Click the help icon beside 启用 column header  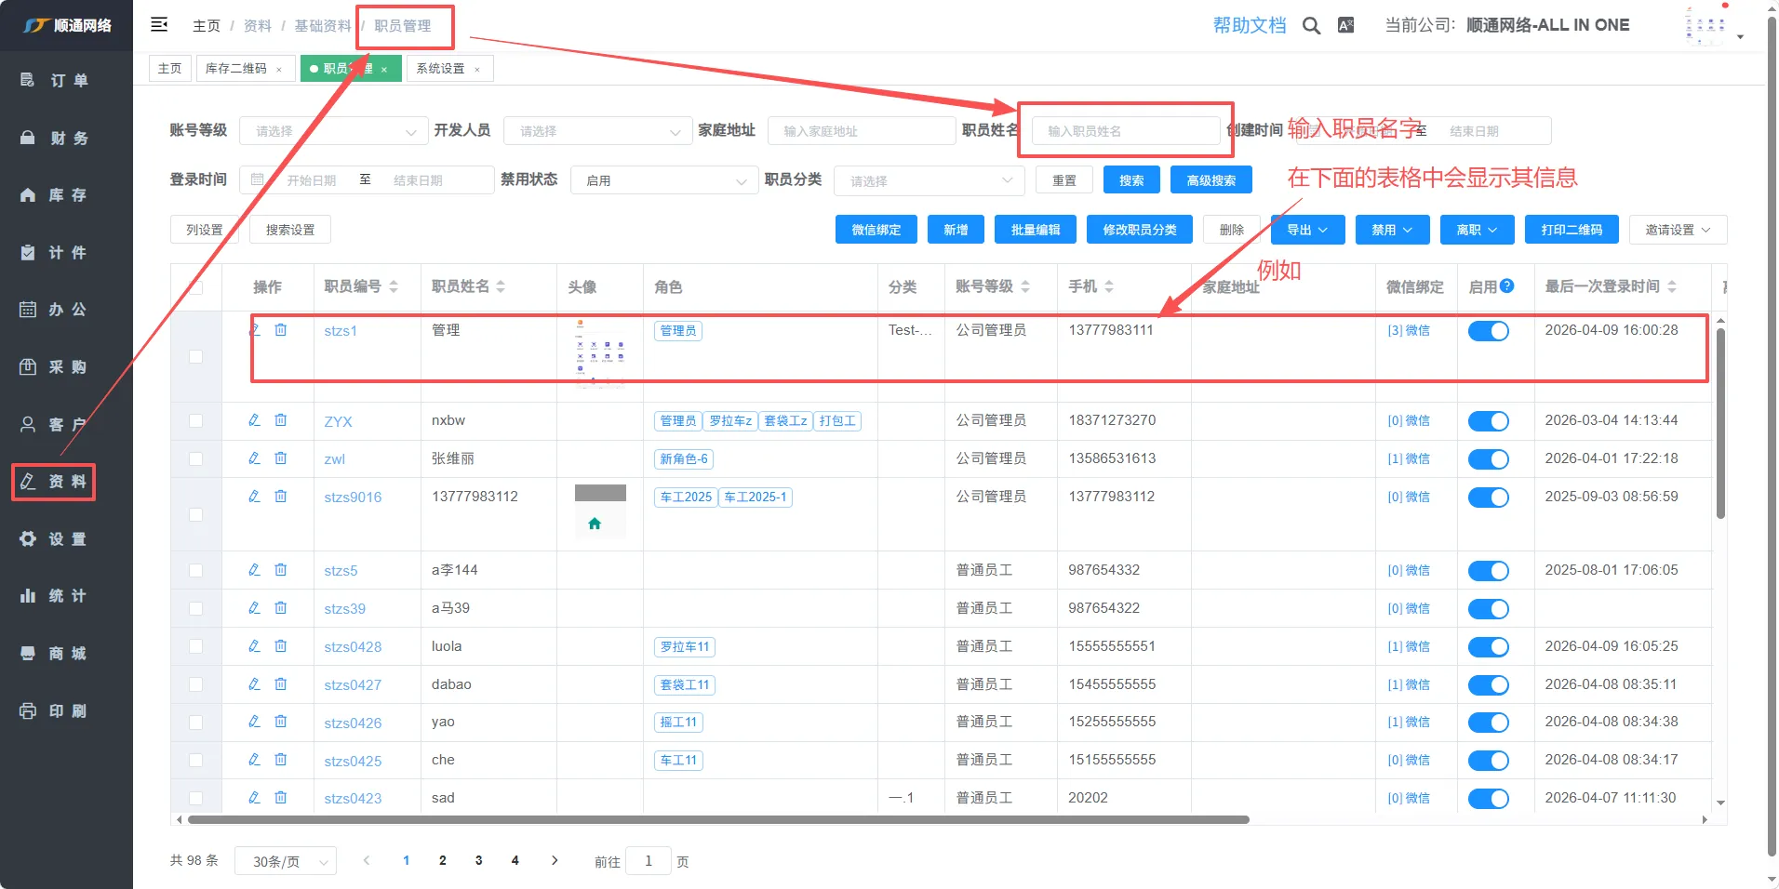[x=1507, y=286]
